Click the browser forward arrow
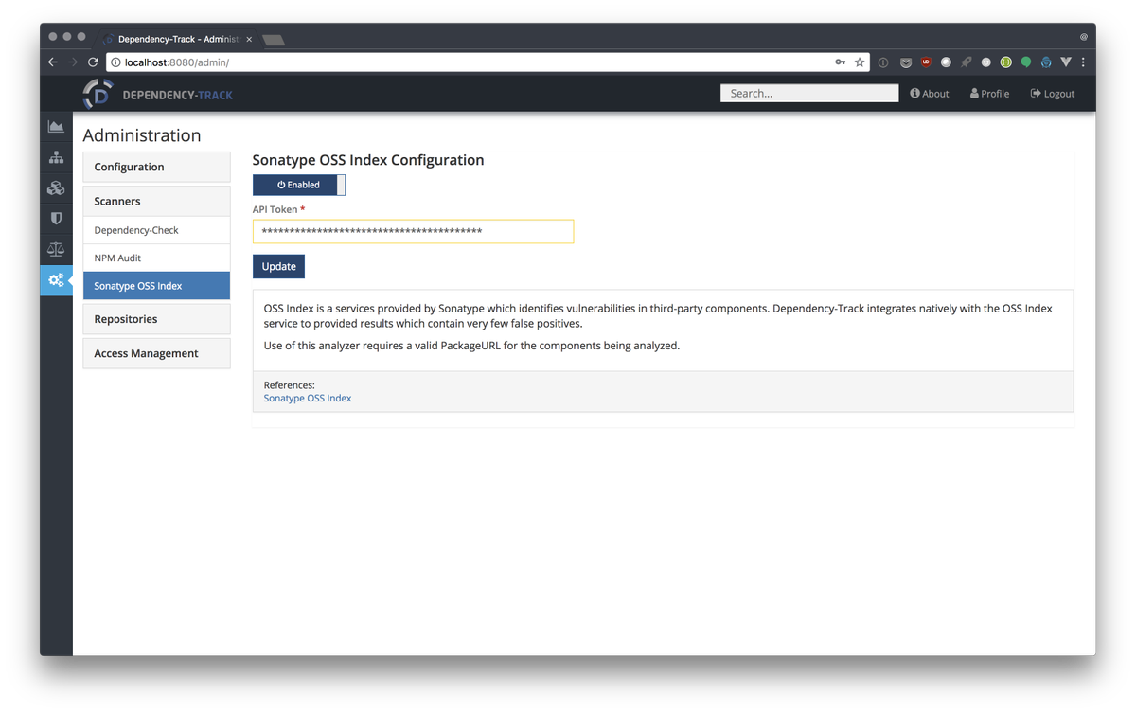1136x713 pixels. [x=73, y=62]
